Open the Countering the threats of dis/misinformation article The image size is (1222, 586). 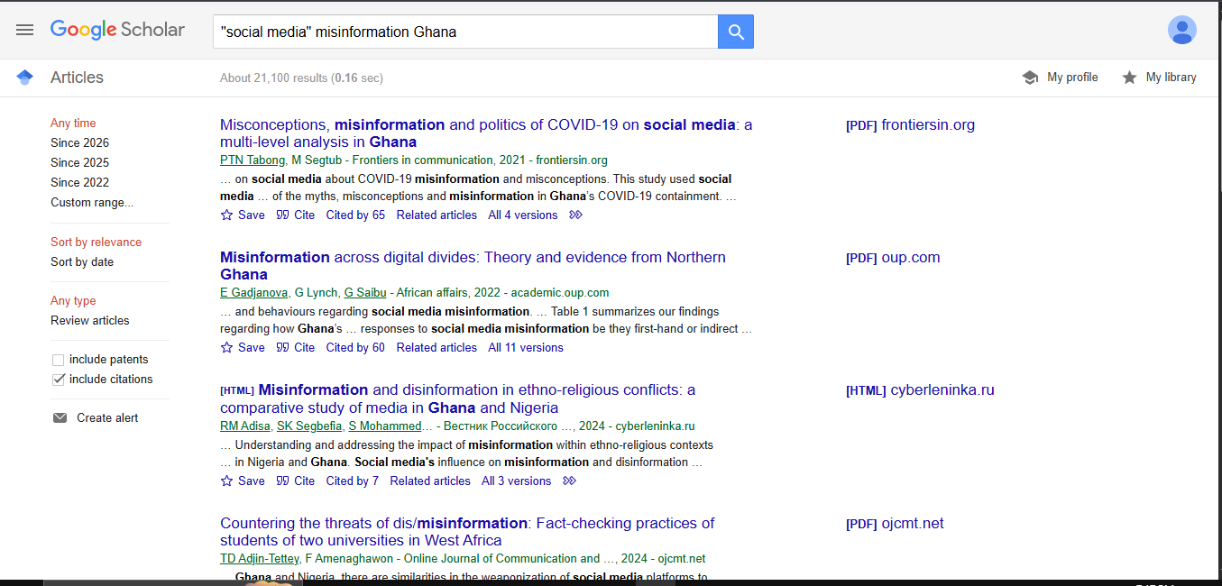point(467,532)
